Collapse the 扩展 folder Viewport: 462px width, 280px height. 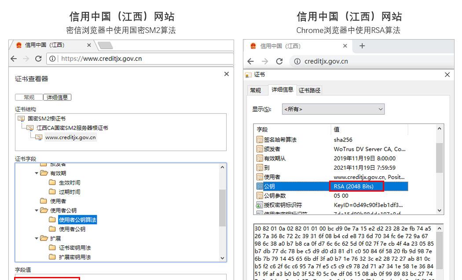[37, 238]
